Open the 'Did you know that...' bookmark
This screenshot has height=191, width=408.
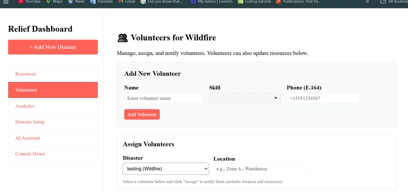pos(162,2)
